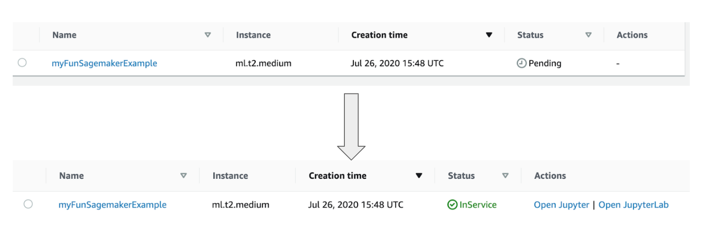Click Name sort triangle in Pending table
The width and height of the screenshot is (701, 250).
(x=208, y=35)
